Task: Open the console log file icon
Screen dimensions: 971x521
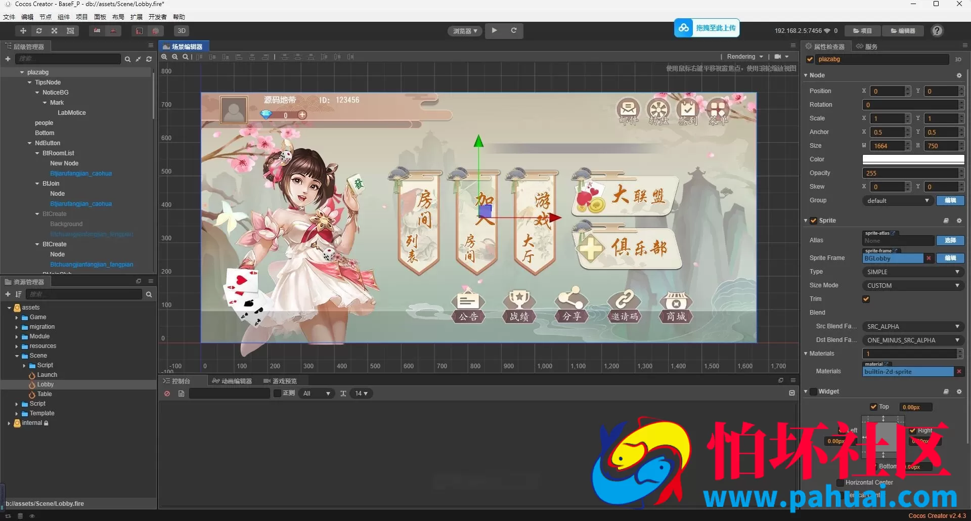Action: click(181, 394)
